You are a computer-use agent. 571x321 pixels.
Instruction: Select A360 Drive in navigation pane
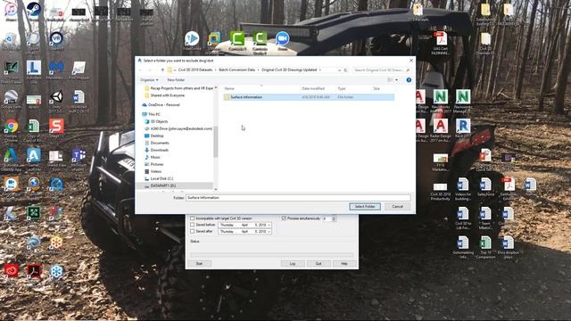pyautogui.click(x=178, y=128)
